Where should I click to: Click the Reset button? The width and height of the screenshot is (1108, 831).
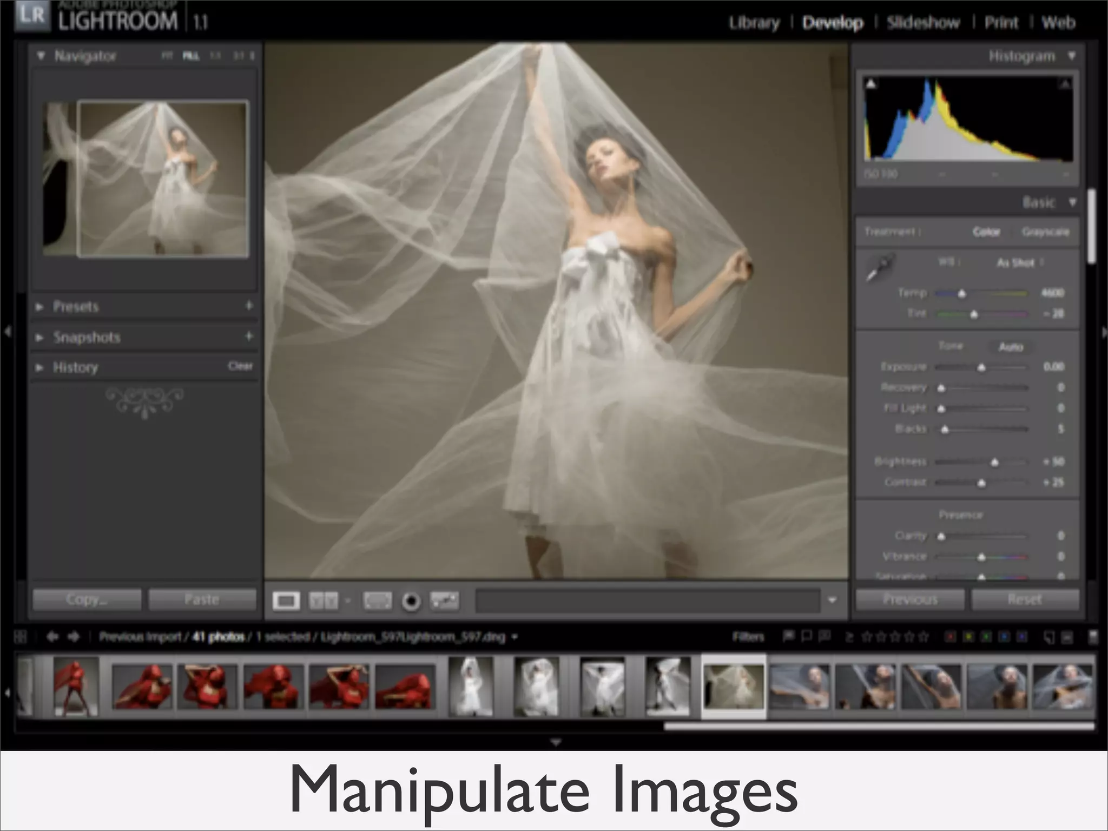(1025, 599)
